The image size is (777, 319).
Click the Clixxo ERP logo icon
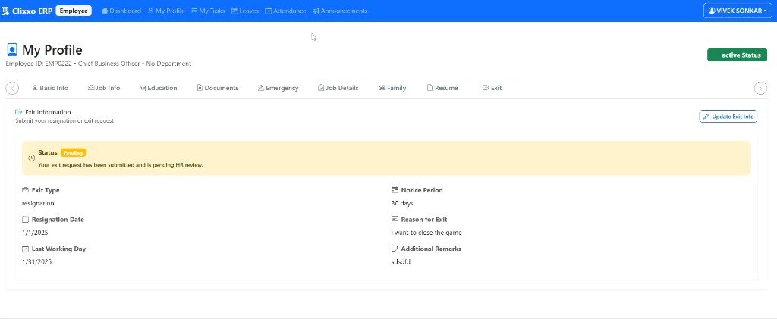click(x=5, y=11)
